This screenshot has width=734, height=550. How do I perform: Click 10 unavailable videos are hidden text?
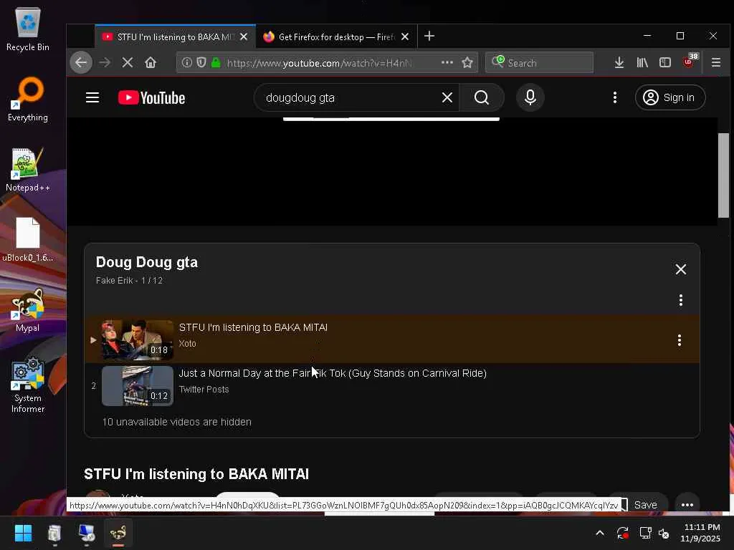(176, 422)
